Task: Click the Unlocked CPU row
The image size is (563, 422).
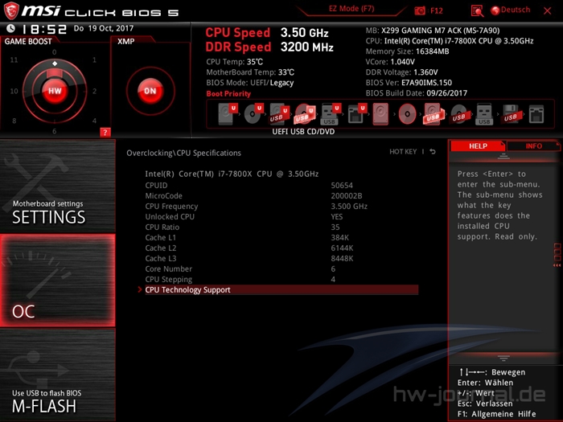Action: tap(281, 217)
